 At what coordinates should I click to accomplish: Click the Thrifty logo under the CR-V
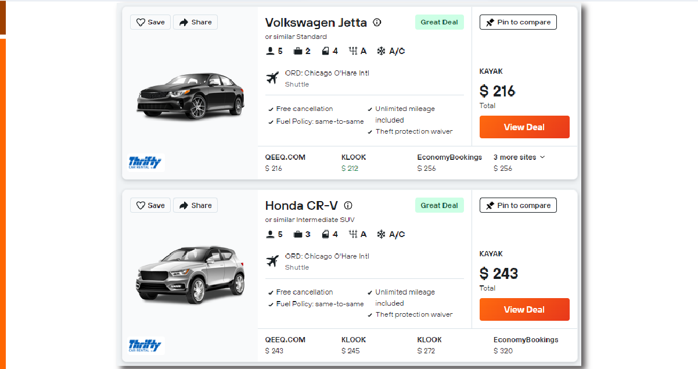click(x=145, y=345)
